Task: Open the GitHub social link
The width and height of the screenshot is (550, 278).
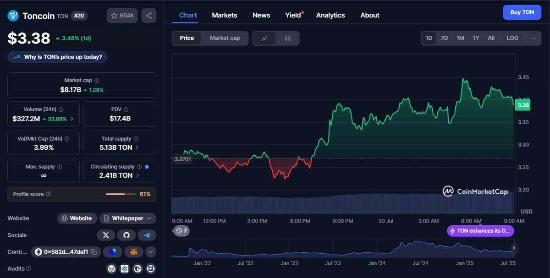Action: tap(126, 235)
